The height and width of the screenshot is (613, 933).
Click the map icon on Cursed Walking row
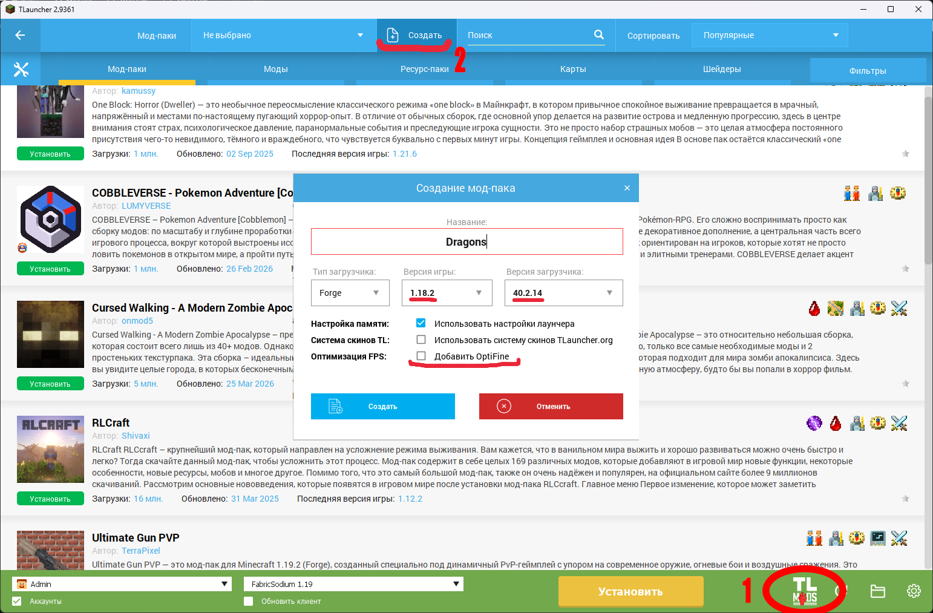click(836, 308)
